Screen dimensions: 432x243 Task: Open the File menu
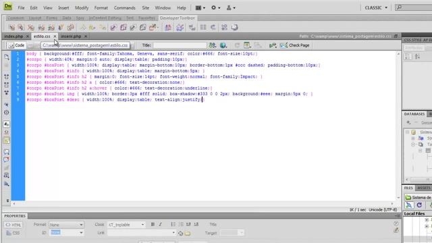coord(21,7)
